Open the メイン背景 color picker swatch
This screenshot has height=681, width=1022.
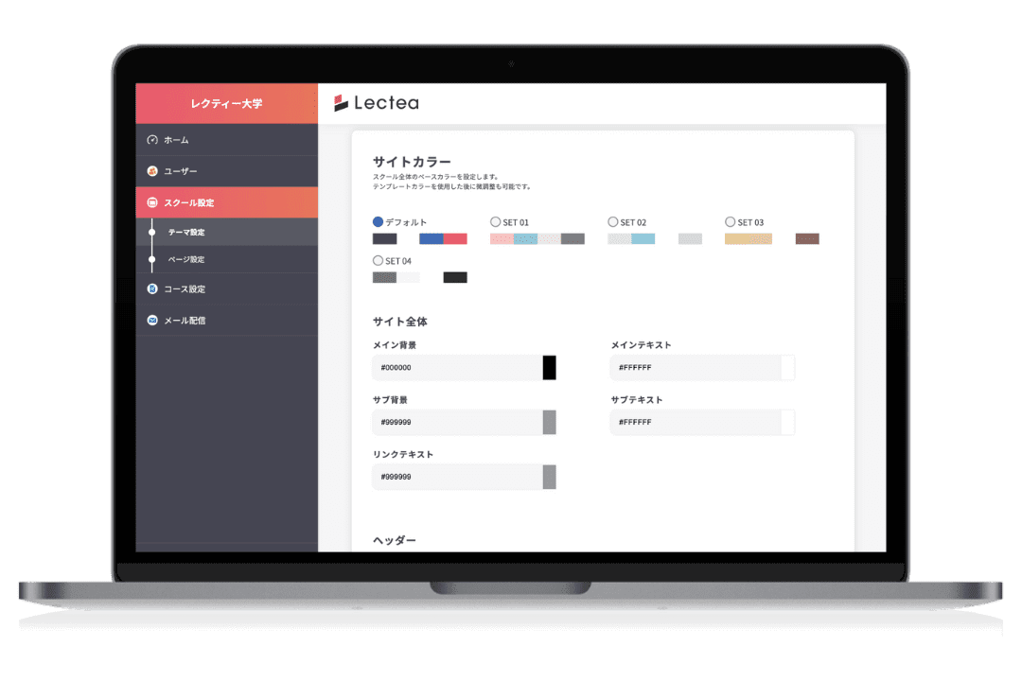(549, 367)
